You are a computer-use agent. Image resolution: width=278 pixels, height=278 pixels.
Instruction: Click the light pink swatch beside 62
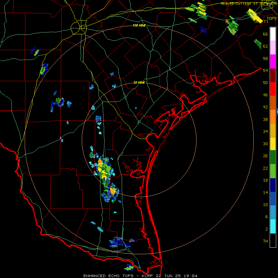click(273, 48)
